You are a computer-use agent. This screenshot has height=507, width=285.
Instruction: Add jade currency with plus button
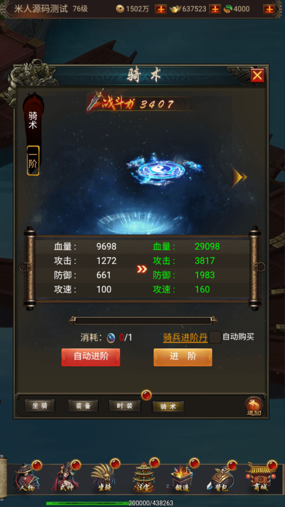click(269, 9)
